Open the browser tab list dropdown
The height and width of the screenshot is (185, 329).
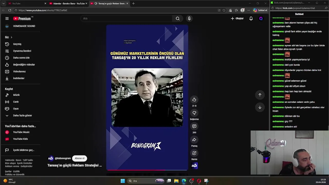coord(3,3)
